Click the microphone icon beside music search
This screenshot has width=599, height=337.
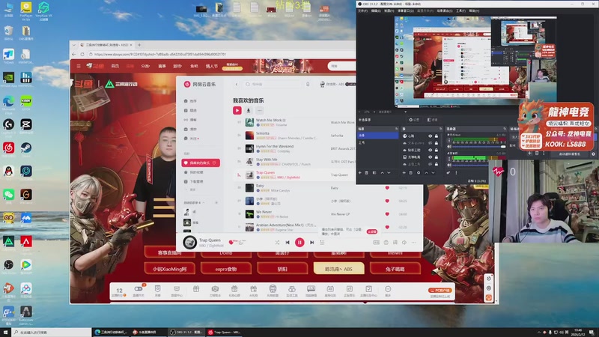click(308, 84)
